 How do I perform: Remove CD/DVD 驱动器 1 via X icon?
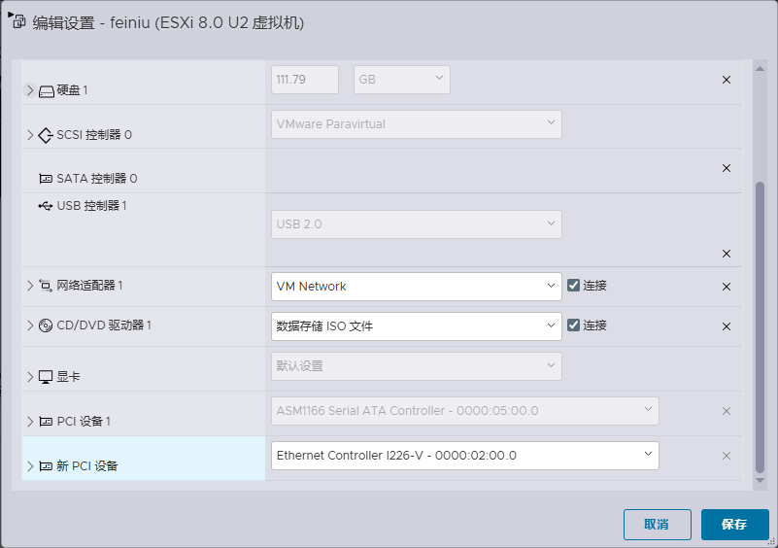click(x=726, y=326)
